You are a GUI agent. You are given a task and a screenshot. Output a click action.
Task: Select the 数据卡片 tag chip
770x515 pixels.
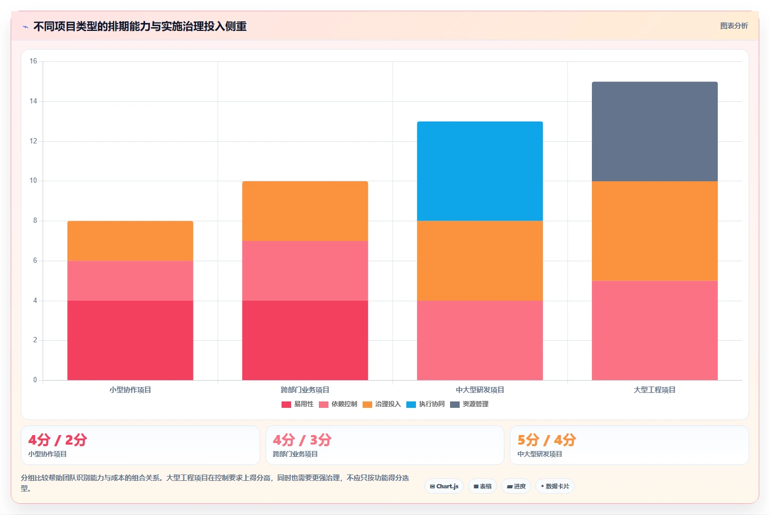point(555,486)
